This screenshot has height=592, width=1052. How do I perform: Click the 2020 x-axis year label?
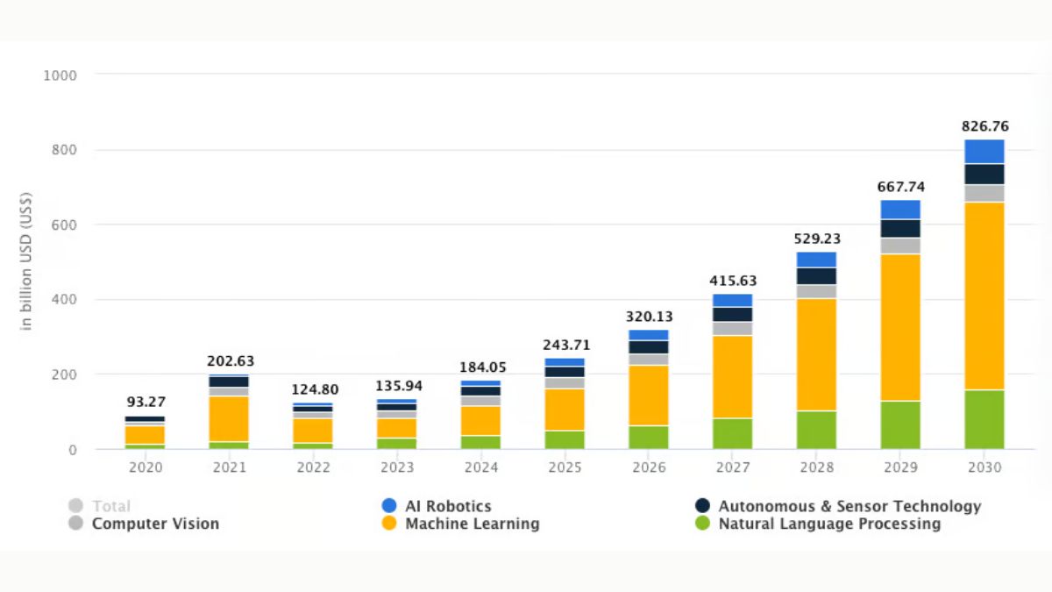click(x=146, y=467)
